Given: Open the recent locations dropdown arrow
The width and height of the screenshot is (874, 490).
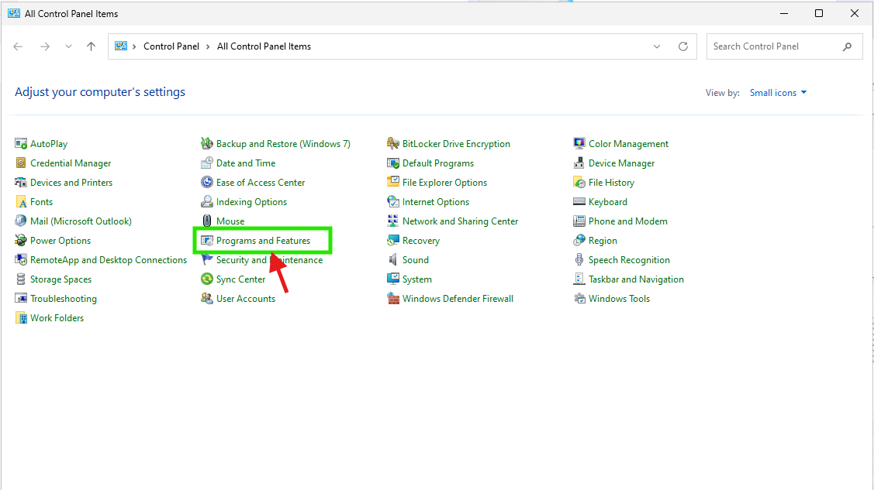Looking at the screenshot, I should (x=68, y=46).
